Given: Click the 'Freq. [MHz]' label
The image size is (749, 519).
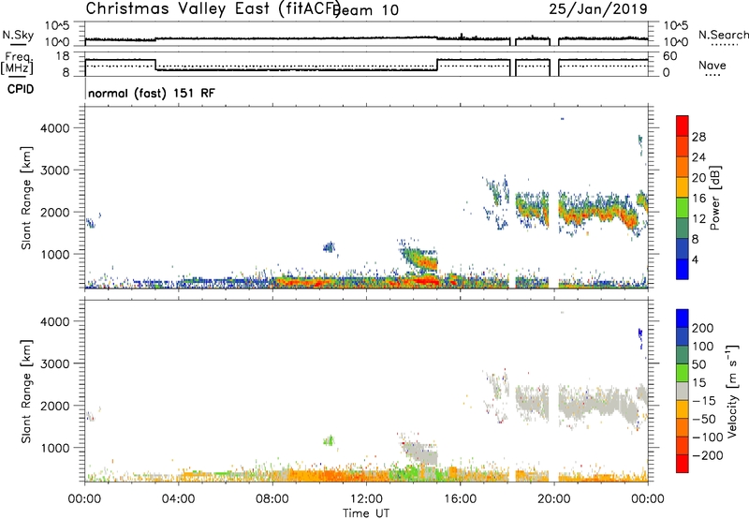Looking at the screenshot, I should point(17,63).
